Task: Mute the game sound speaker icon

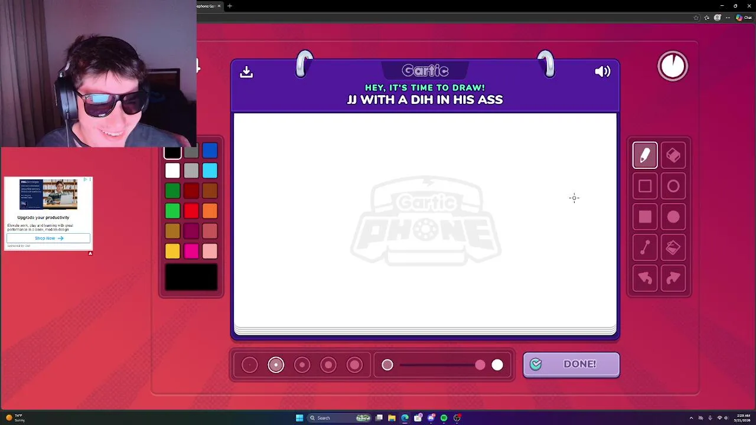Action: point(602,71)
